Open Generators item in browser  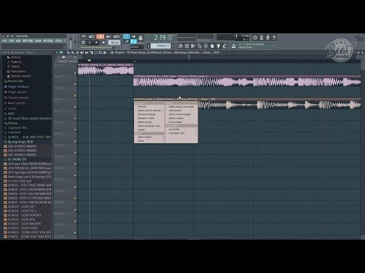point(17,71)
